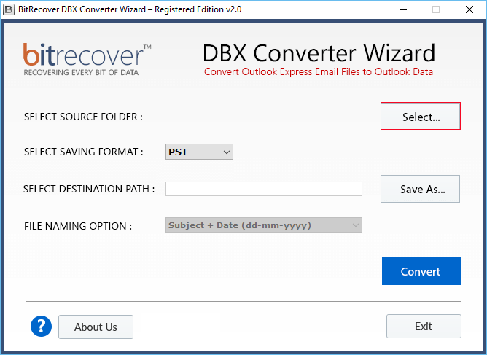Click the SELECT SOURCE FOLDER label
This screenshot has height=355, width=487.
(x=83, y=117)
